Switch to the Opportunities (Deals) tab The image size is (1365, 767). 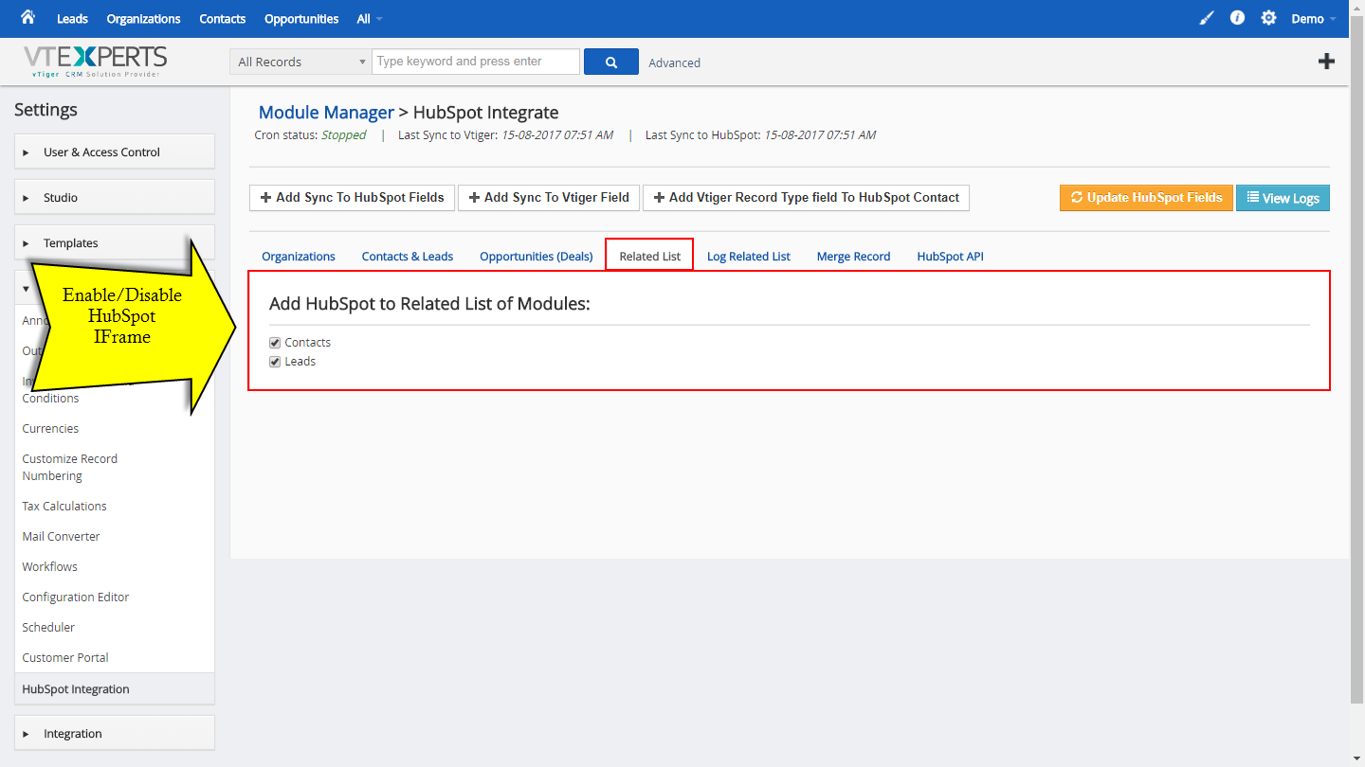[x=537, y=256]
